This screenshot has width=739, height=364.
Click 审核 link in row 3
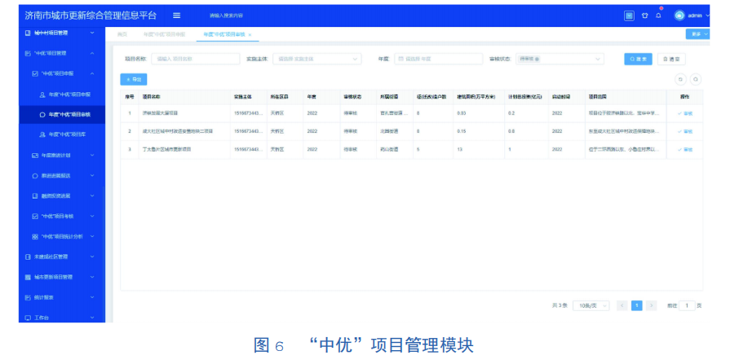685,150
